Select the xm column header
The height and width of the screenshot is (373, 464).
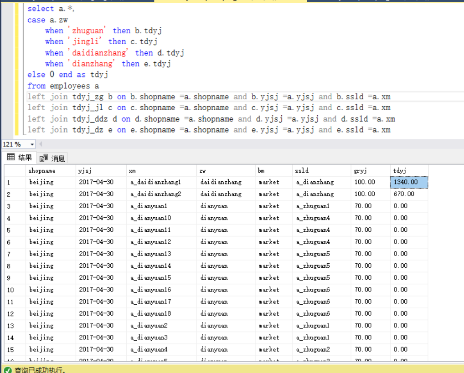tap(161, 171)
